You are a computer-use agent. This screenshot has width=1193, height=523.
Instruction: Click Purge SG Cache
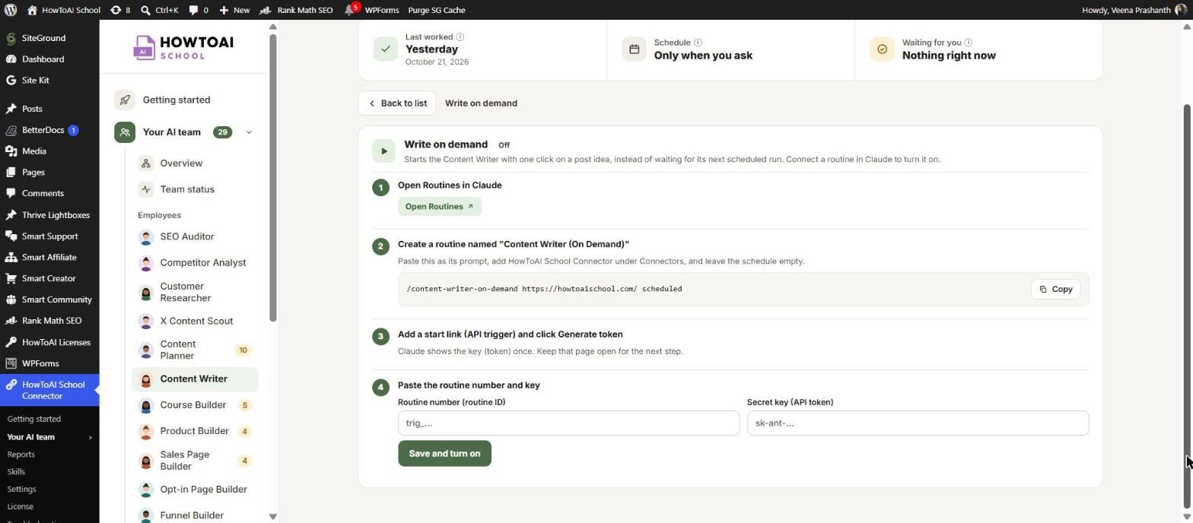[x=437, y=10]
